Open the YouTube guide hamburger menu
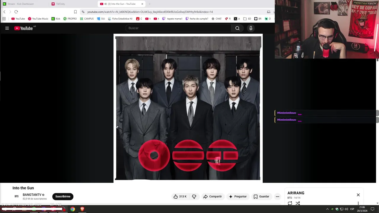 [x=7, y=28]
